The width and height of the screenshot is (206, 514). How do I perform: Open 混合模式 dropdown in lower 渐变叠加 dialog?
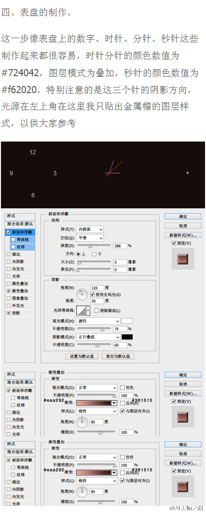pos(97,457)
